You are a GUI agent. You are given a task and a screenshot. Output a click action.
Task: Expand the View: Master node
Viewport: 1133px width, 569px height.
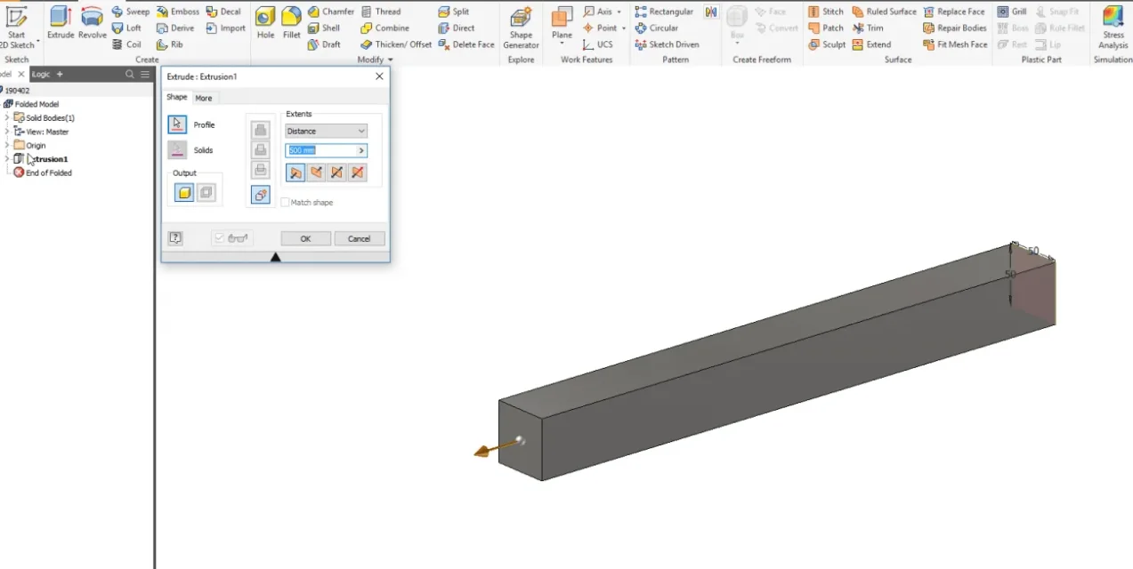[x=7, y=132]
